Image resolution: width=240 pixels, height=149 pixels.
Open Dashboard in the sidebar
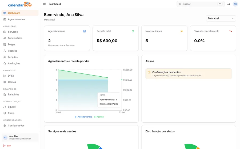coord(20,13)
